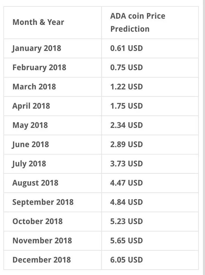Select the 5.65 USD November prediction
Image resolution: width=205 pixels, height=275 pixels.
coord(127,240)
